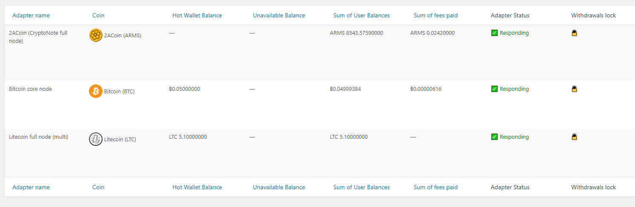Click the 2ACoin (ARMS) coin logo

[96, 35]
